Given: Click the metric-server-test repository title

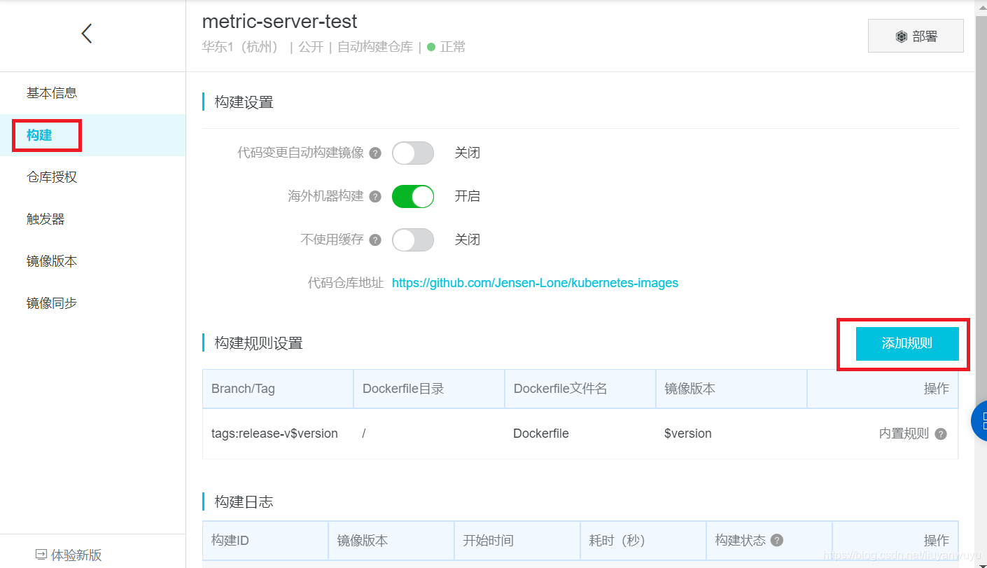Looking at the screenshot, I should [280, 21].
